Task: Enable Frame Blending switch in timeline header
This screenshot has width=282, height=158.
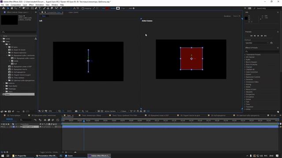Action: [49, 120]
